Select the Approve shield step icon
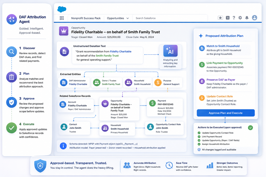The width and height of the screenshot is (266, 177). click(11, 102)
